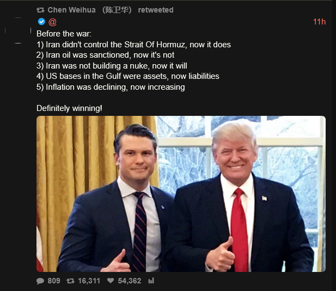This screenshot has height=291, width=336.
Task: Click the blue verified checkmark badge
Action: pos(41,22)
